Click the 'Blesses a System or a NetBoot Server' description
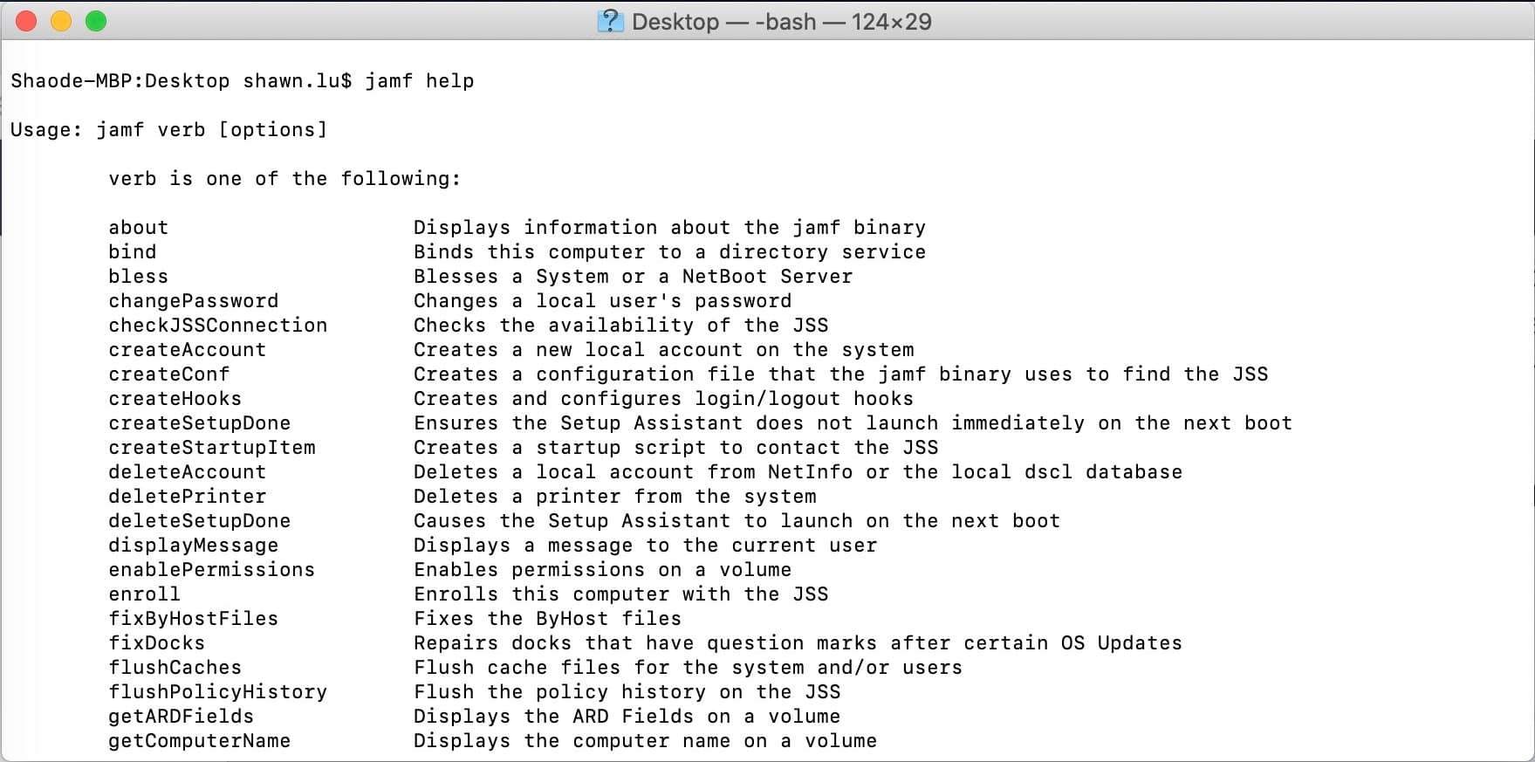Viewport: 1535px width, 762px height. [x=633, y=277]
